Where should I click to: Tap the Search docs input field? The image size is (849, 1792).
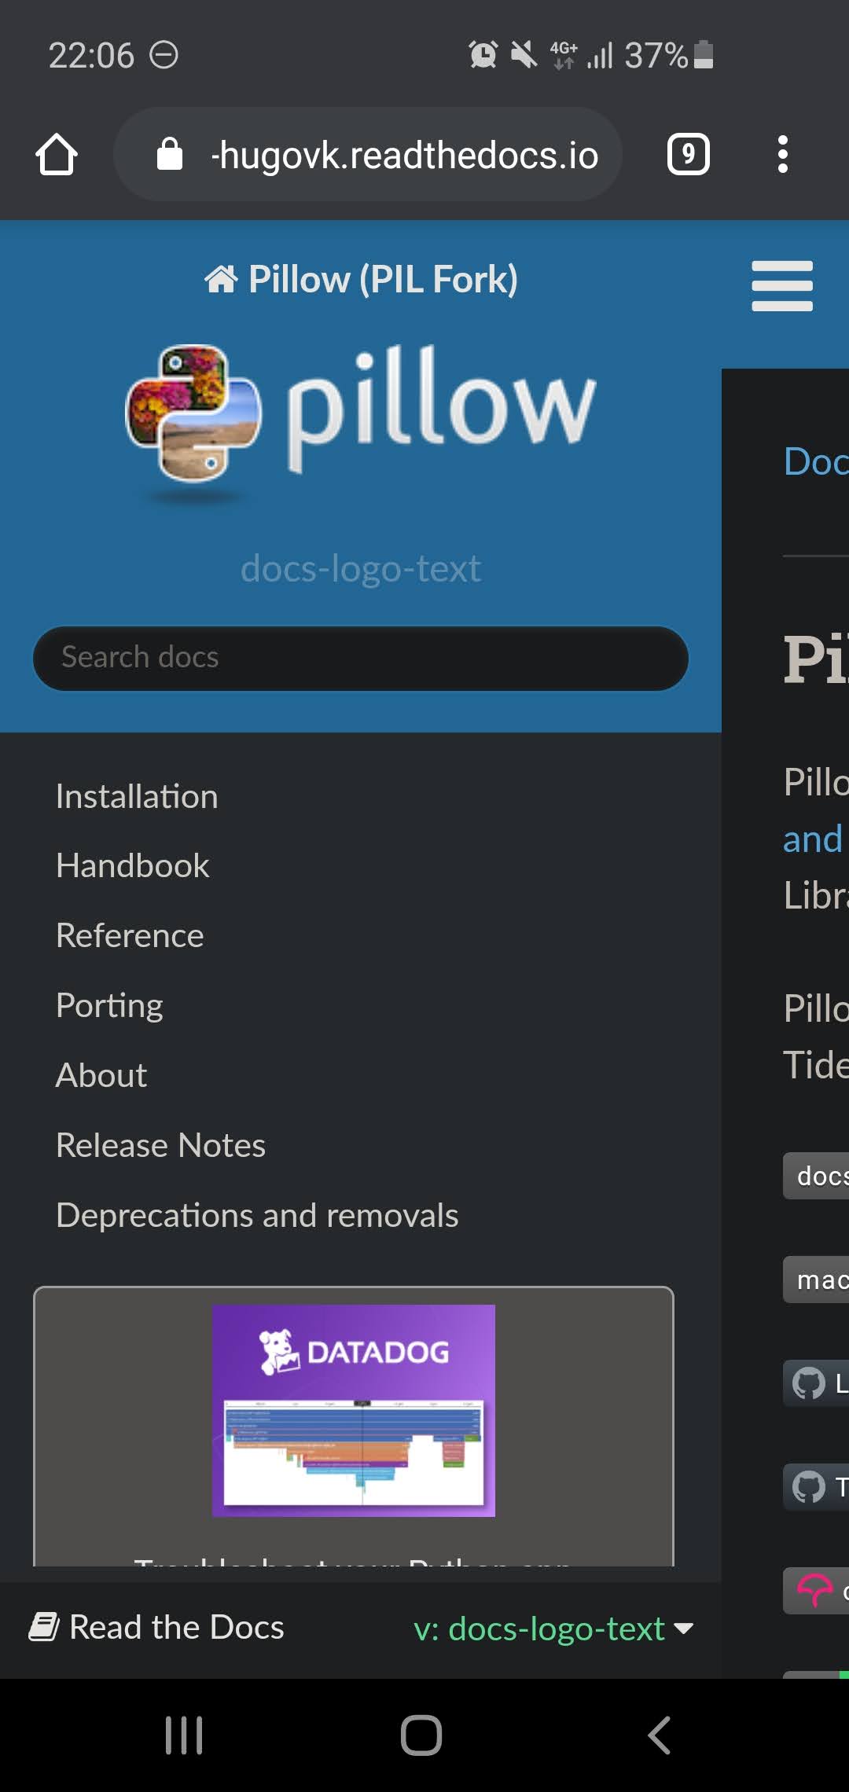click(x=358, y=658)
